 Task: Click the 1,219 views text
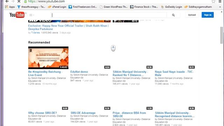(34, 84)
